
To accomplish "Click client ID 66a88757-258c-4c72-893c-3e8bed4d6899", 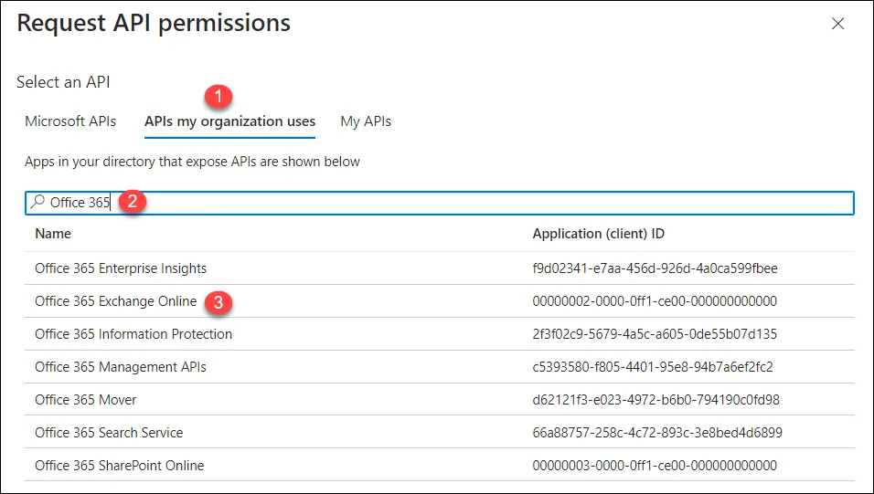I will click(x=657, y=433).
